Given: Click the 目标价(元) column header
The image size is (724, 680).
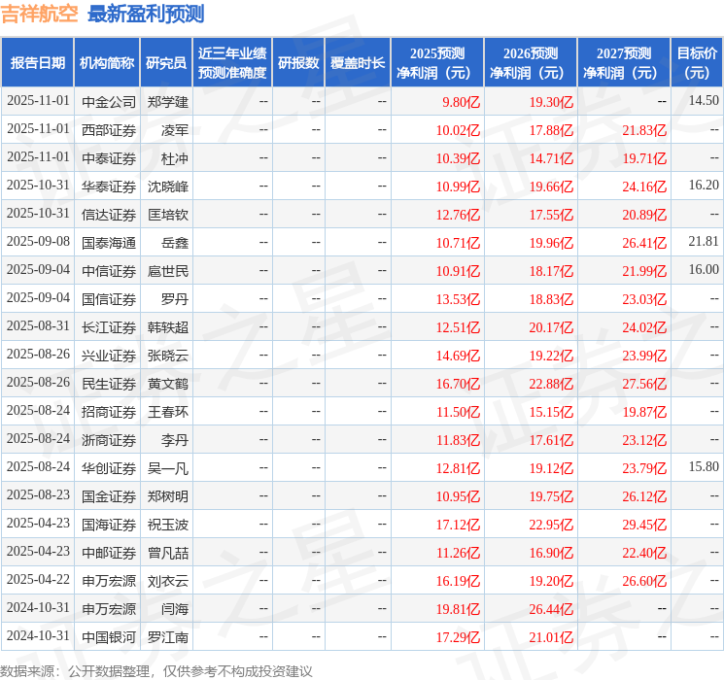Looking at the screenshot, I should (x=697, y=63).
